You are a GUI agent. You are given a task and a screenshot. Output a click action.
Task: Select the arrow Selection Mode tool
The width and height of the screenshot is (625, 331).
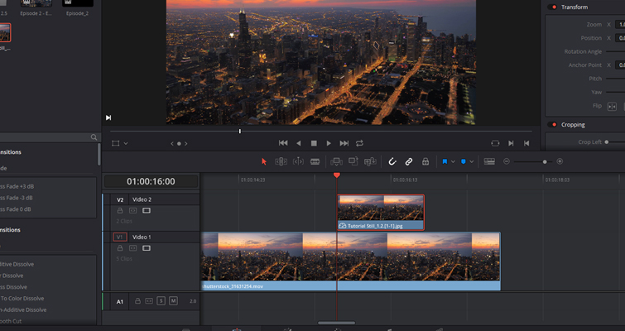click(265, 161)
